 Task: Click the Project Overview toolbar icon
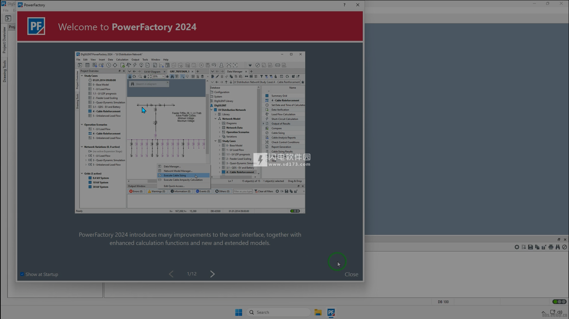point(8,18)
